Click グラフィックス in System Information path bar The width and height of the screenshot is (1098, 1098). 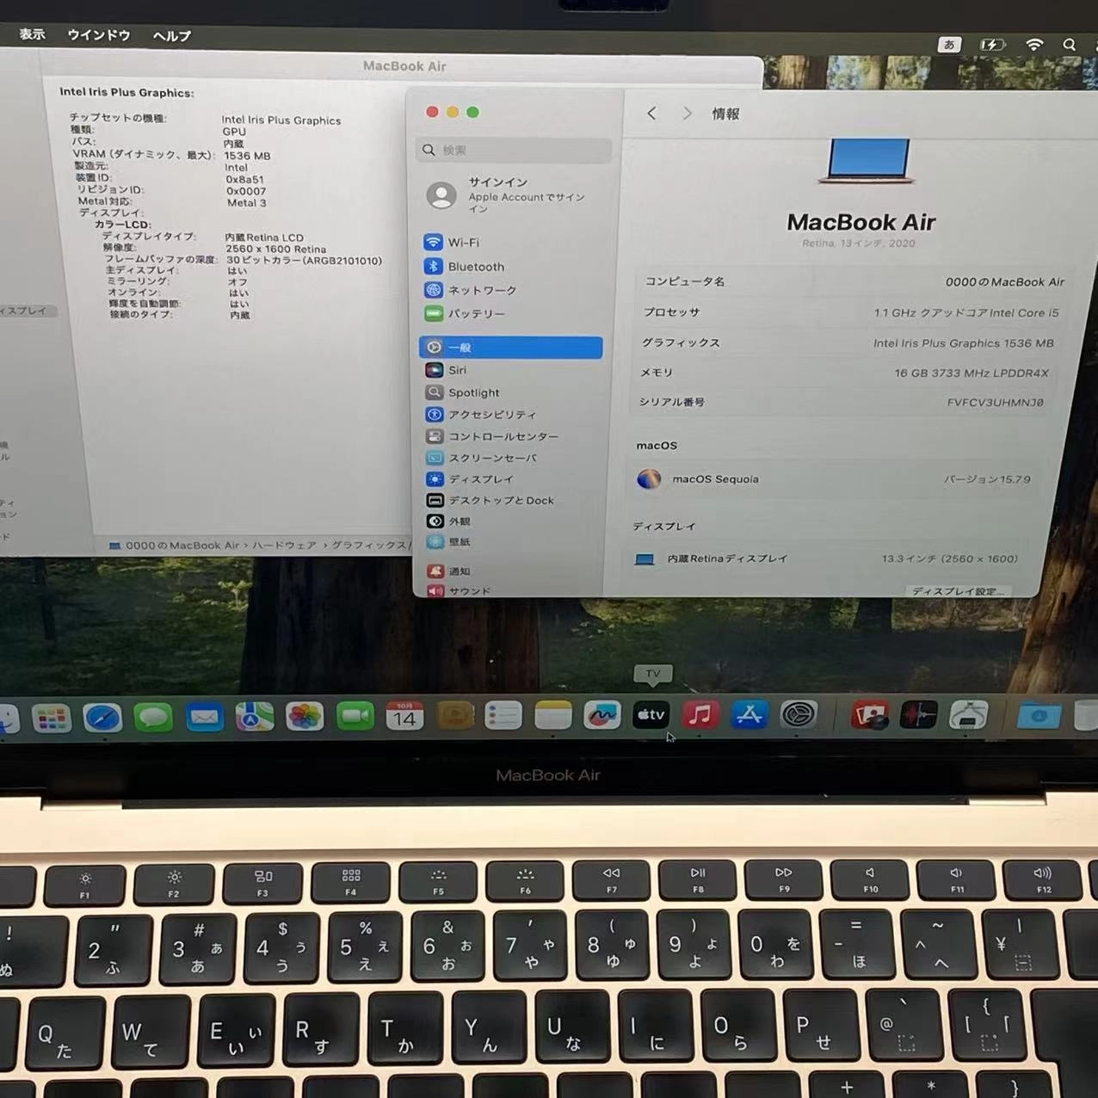368,545
